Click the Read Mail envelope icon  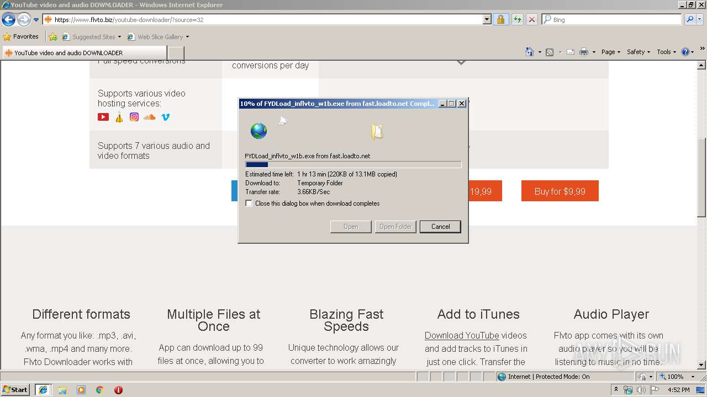point(571,52)
